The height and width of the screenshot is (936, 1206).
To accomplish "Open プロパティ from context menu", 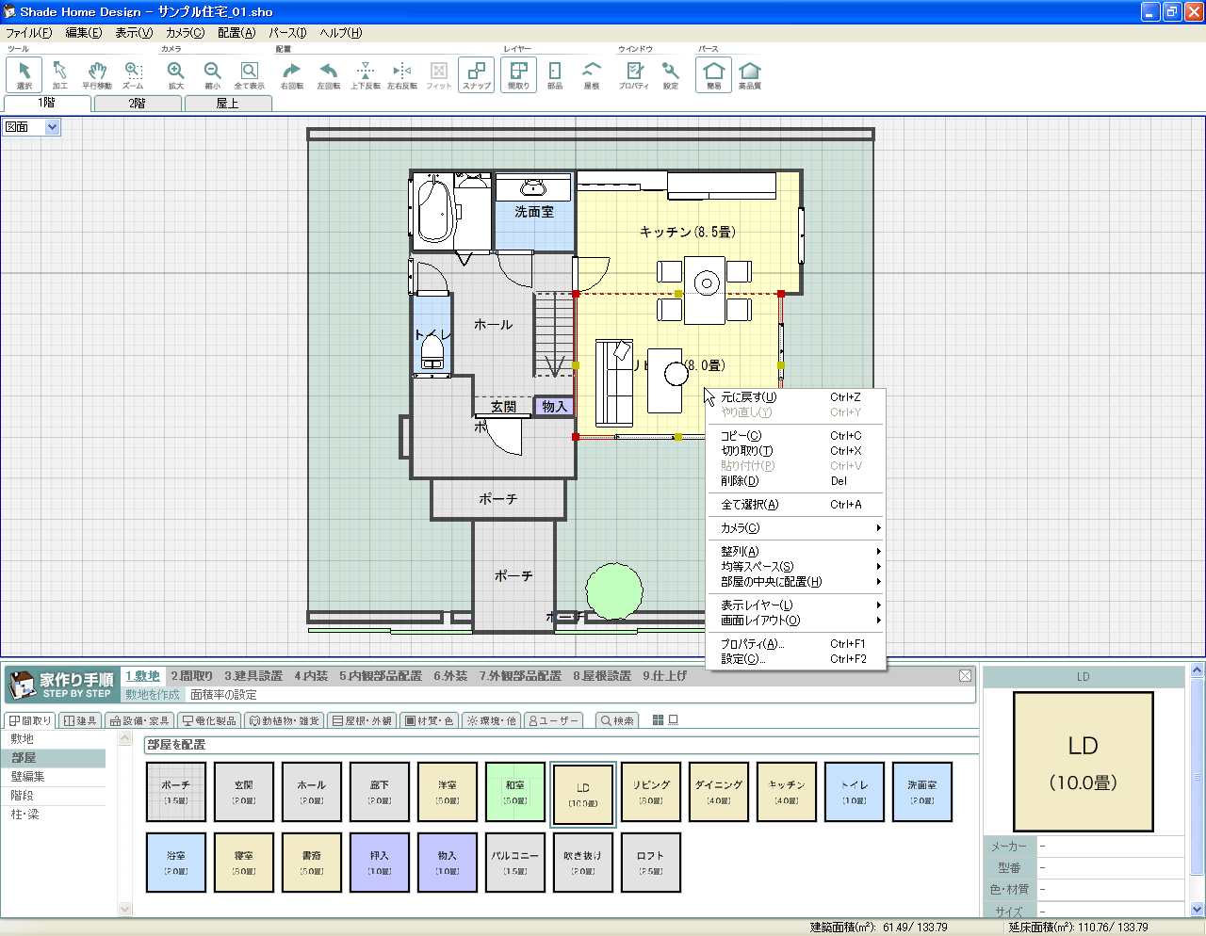I will (x=795, y=644).
